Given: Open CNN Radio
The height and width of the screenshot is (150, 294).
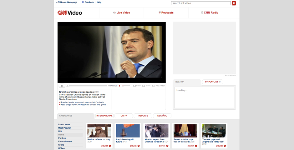Looking at the screenshot, I should tap(210, 12).
